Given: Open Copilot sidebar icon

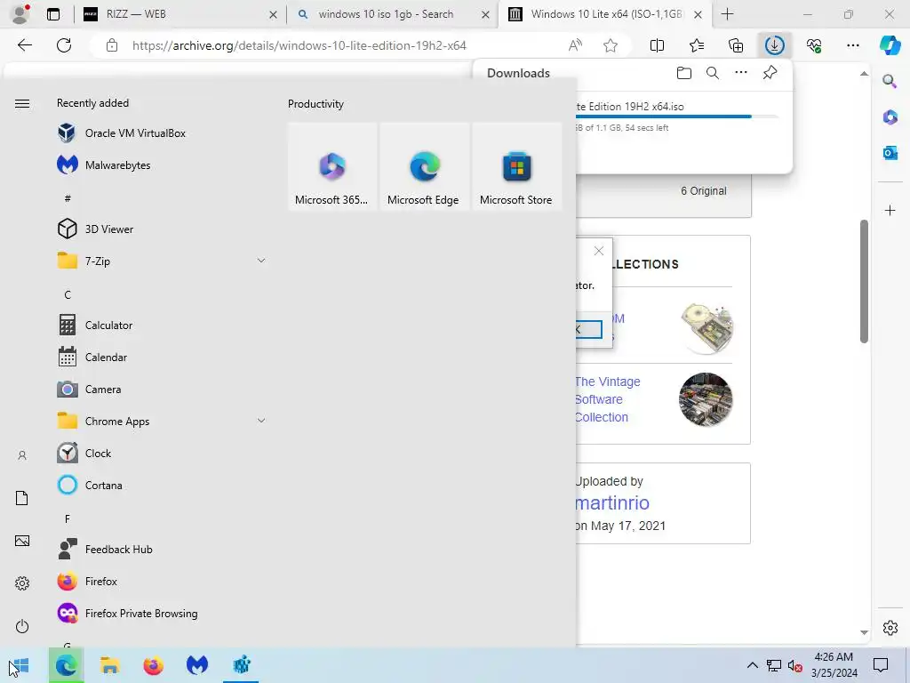Looking at the screenshot, I should [x=890, y=45].
